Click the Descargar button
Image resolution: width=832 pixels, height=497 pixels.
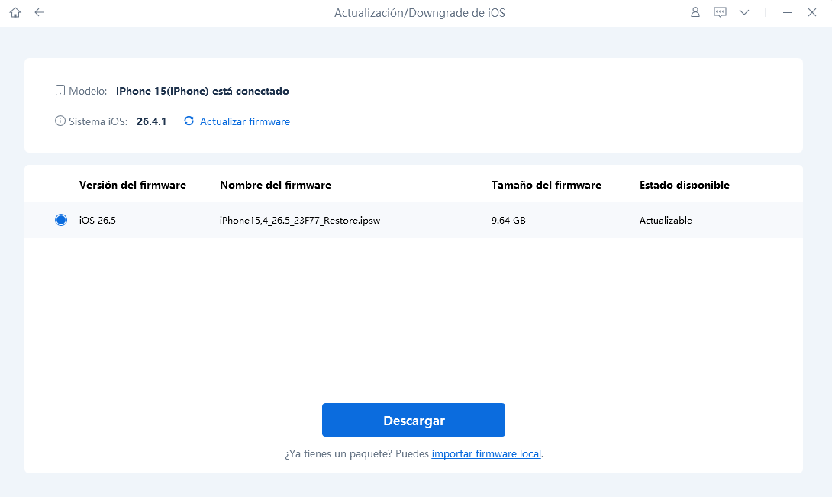(414, 420)
